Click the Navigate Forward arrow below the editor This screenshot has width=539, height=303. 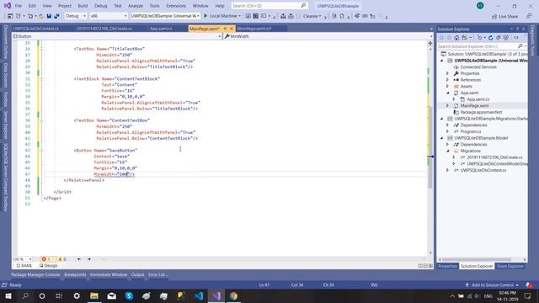[89, 259]
